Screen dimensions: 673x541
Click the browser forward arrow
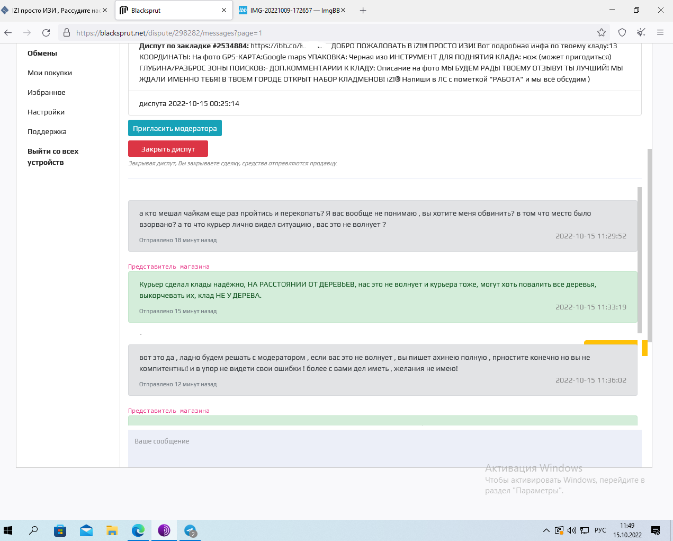tap(27, 32)
